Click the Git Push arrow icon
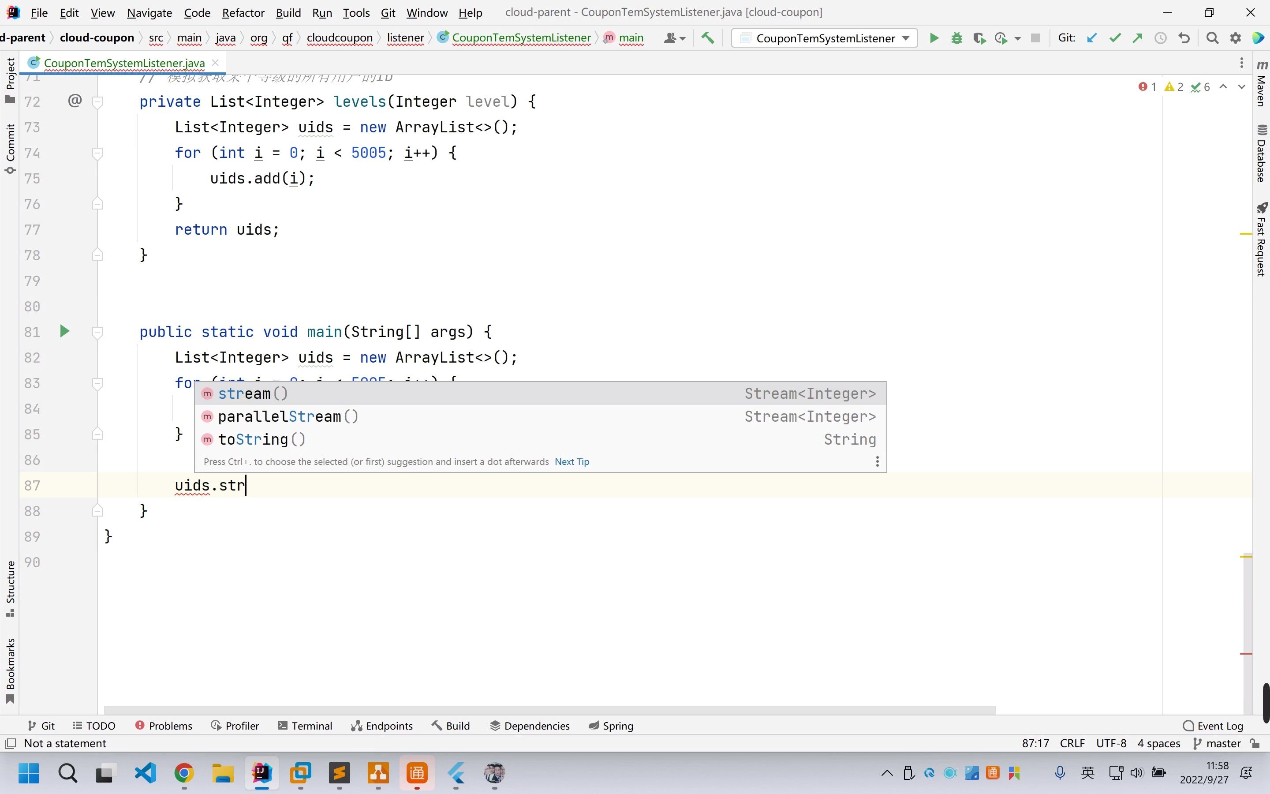Screen dimensions: 1270x794 click(x=1137, y=38)
